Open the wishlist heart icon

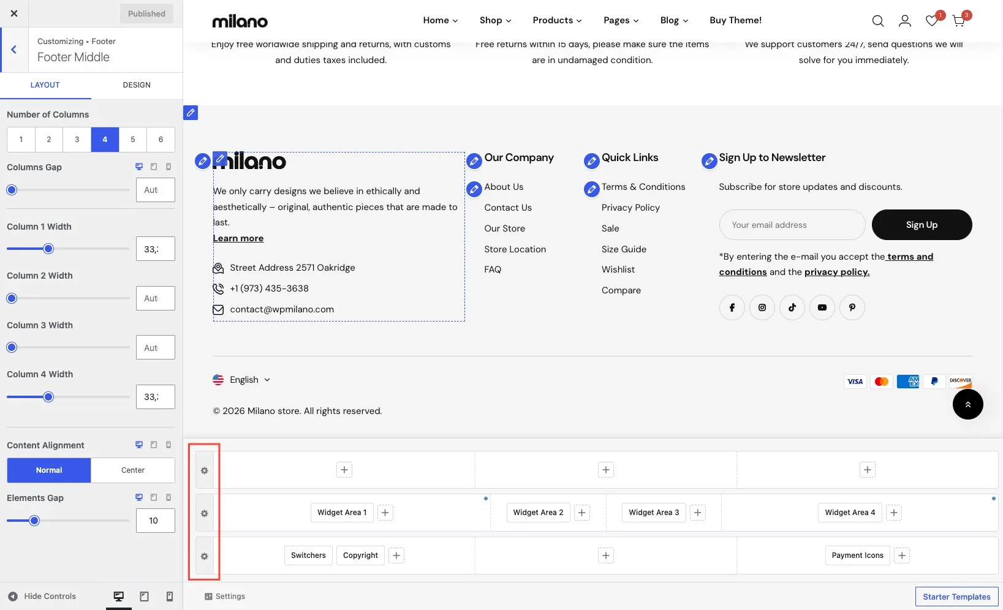pyautogui.click(x=932, y=21)
